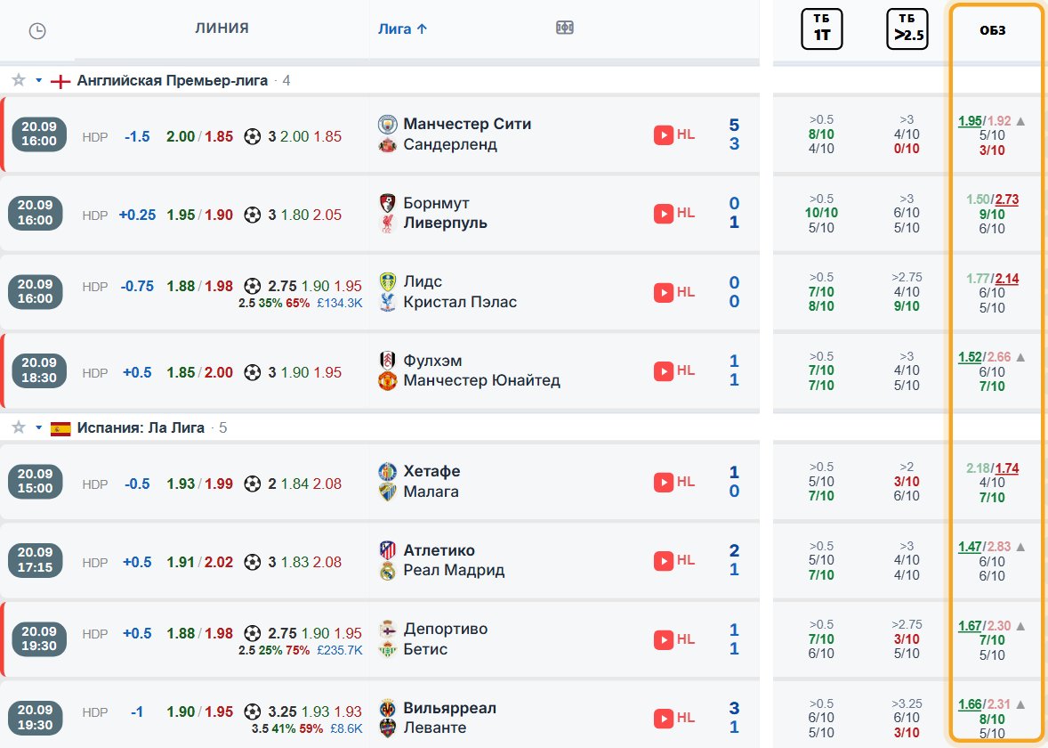The height and width of the screenshot is (748, 1048).
Task: Open the ТБ 1Т stats column
Action: [821, 28]
